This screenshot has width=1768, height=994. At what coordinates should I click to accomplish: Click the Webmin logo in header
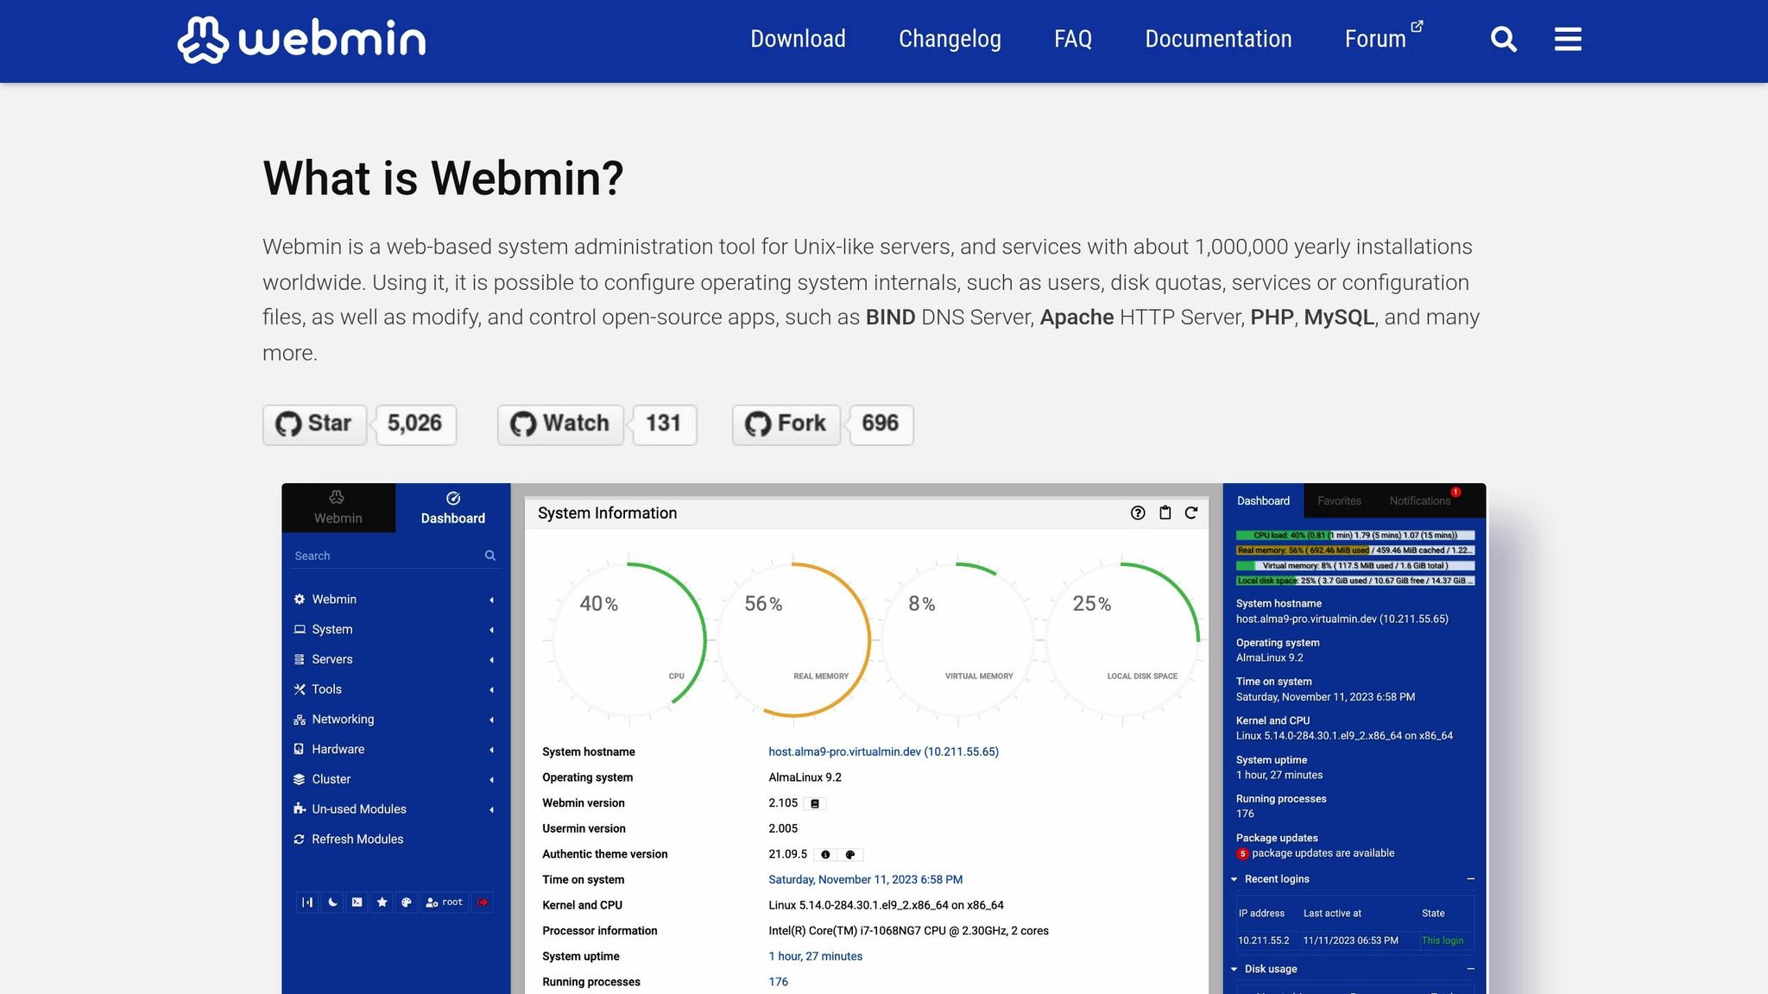(301, 40)
